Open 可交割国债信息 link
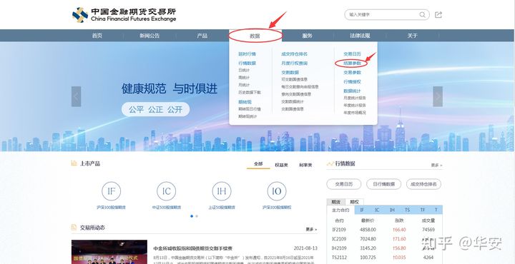 coord(294,79)
